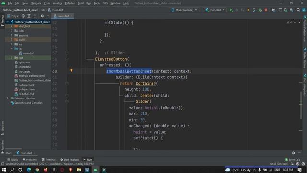Click the read-only lock icon in status bar
The height and width of the screenshot is (173, 307).
pos(292,164)
